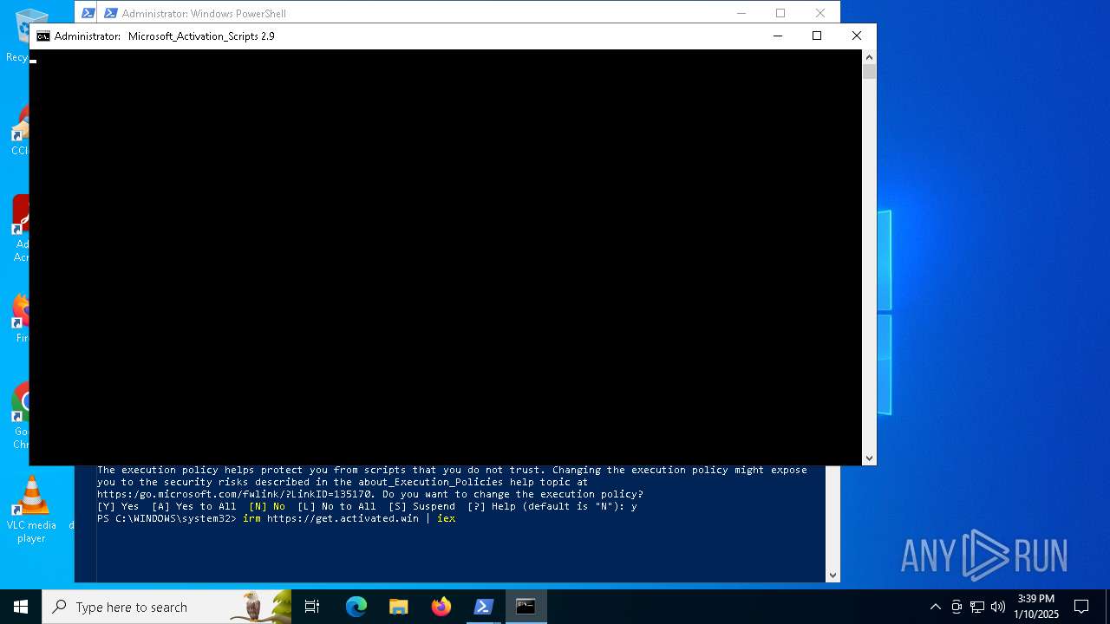The image size is (1110, 624).
Task: Click the go.microsoft.com fwlink URL text
Action: coord(234,494)
